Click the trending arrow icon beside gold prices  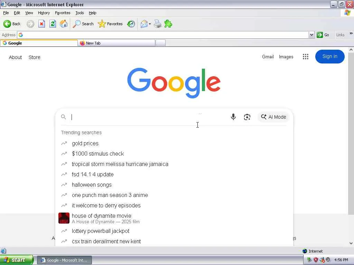[64, 143]
